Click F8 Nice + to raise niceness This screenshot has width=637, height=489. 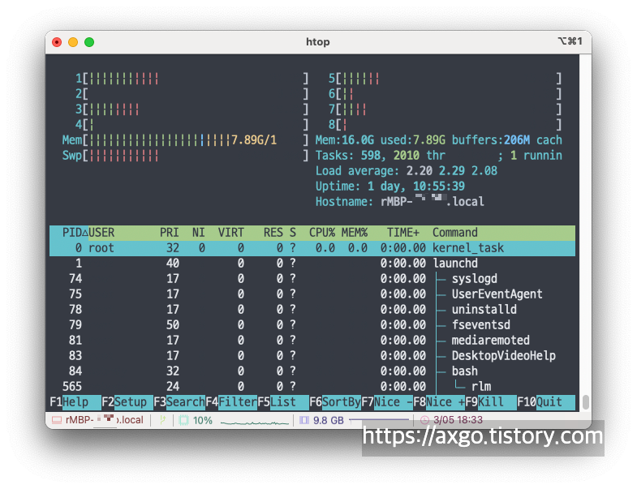(439, 402)
